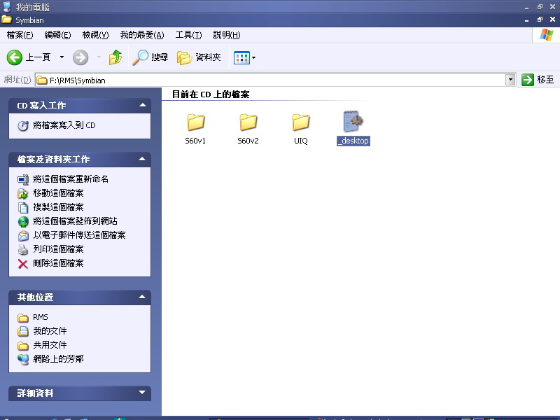560x420 pixels.
Task: Open the Views icon dropdown
Action: click(244, 57)
